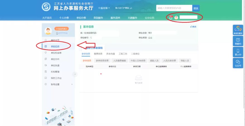Click the phone icon under 法定代表人 badge

pyautogui.click(x=57, y=33)
